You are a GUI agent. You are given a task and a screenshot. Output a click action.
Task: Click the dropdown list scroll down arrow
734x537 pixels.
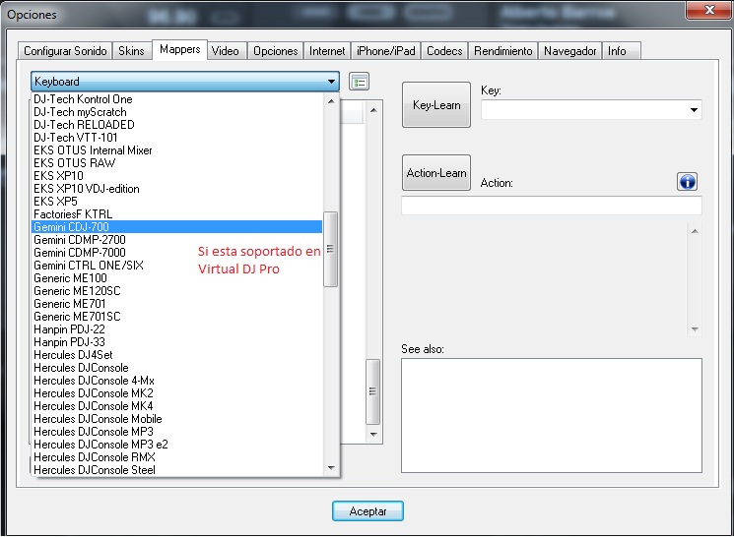[331, 468]
